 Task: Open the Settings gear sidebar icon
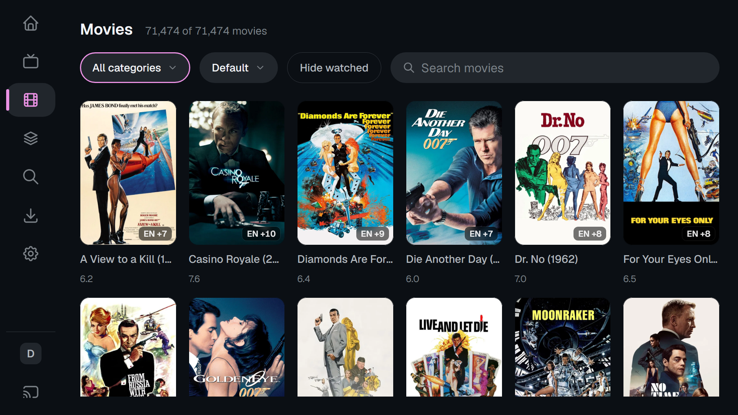click(31, 254)
